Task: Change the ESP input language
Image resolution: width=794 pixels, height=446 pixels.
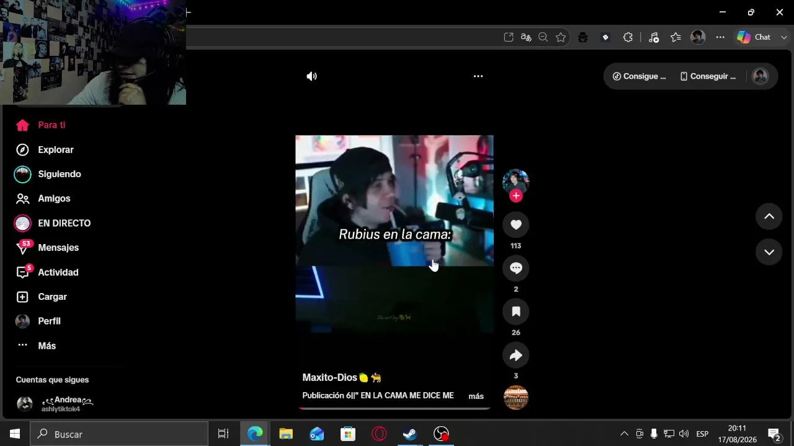Action: (x=702, y=434)
